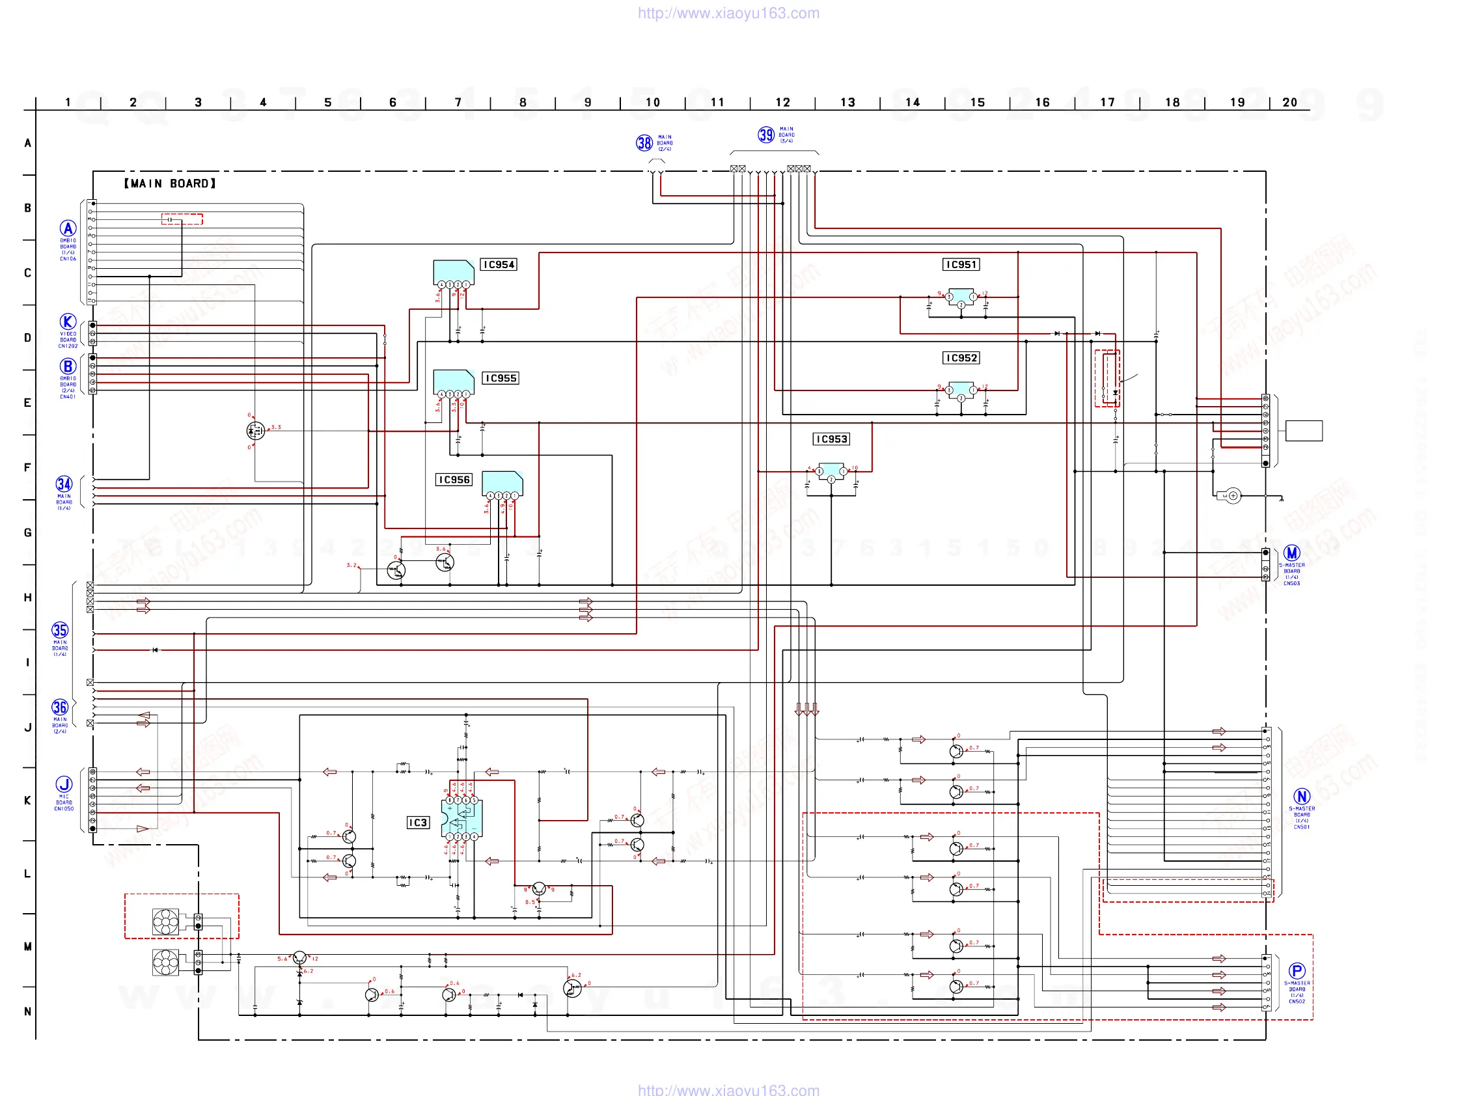Click the circled M S-Master connector
The height and width of the screenshot is (1096, 1458).
(x=1291, y=554)
